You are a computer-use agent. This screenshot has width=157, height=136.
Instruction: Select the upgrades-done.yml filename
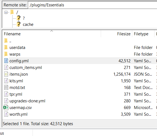pos(27,101)
